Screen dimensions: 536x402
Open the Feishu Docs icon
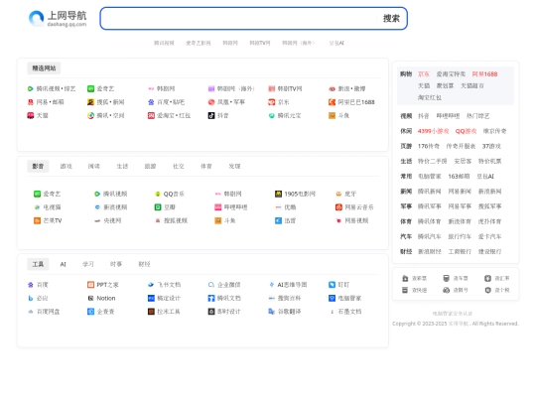pyautogui.click(x=151, y=285)
